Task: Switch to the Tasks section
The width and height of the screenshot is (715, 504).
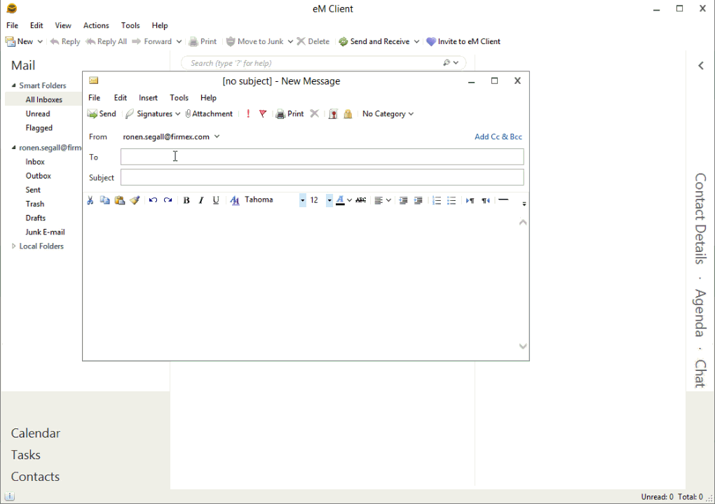Action: click(25, 455)
